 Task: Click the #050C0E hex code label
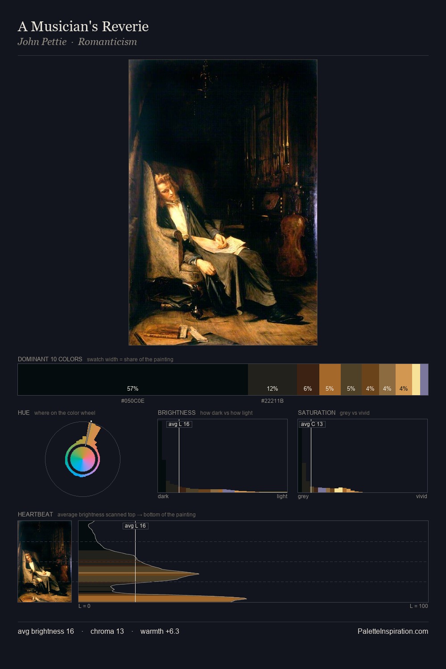click(133, 401)
